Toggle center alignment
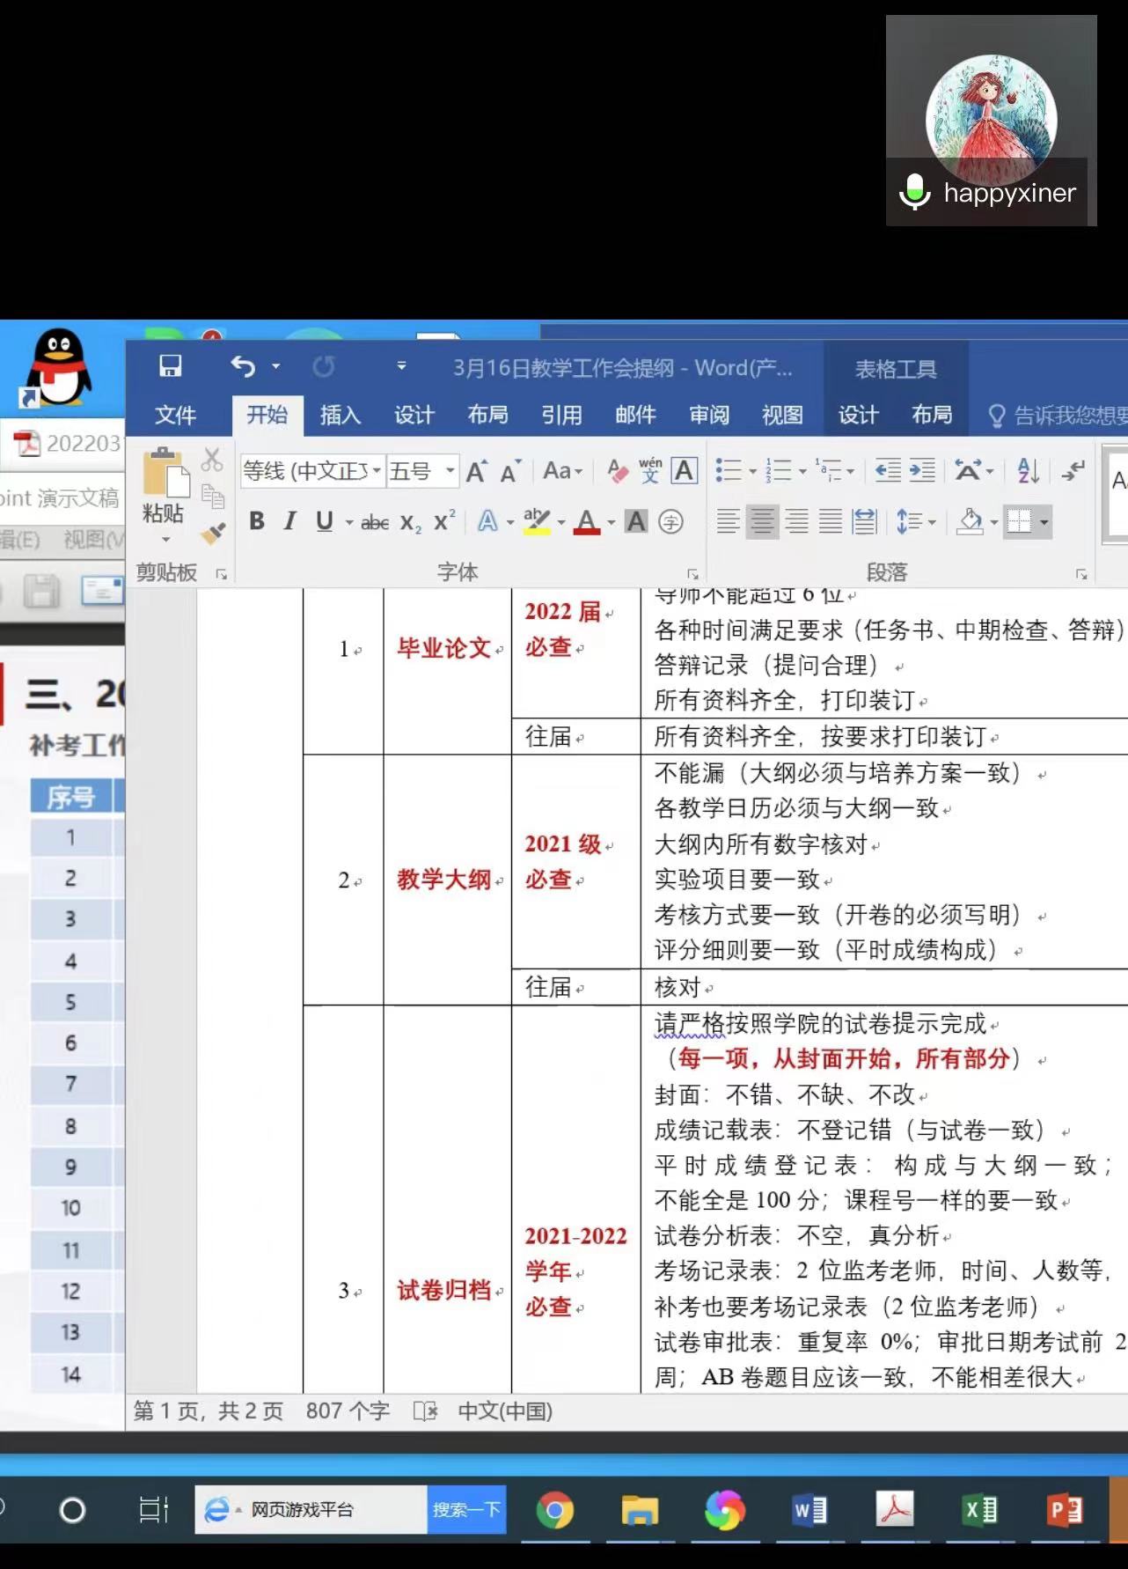 (762, 522)
